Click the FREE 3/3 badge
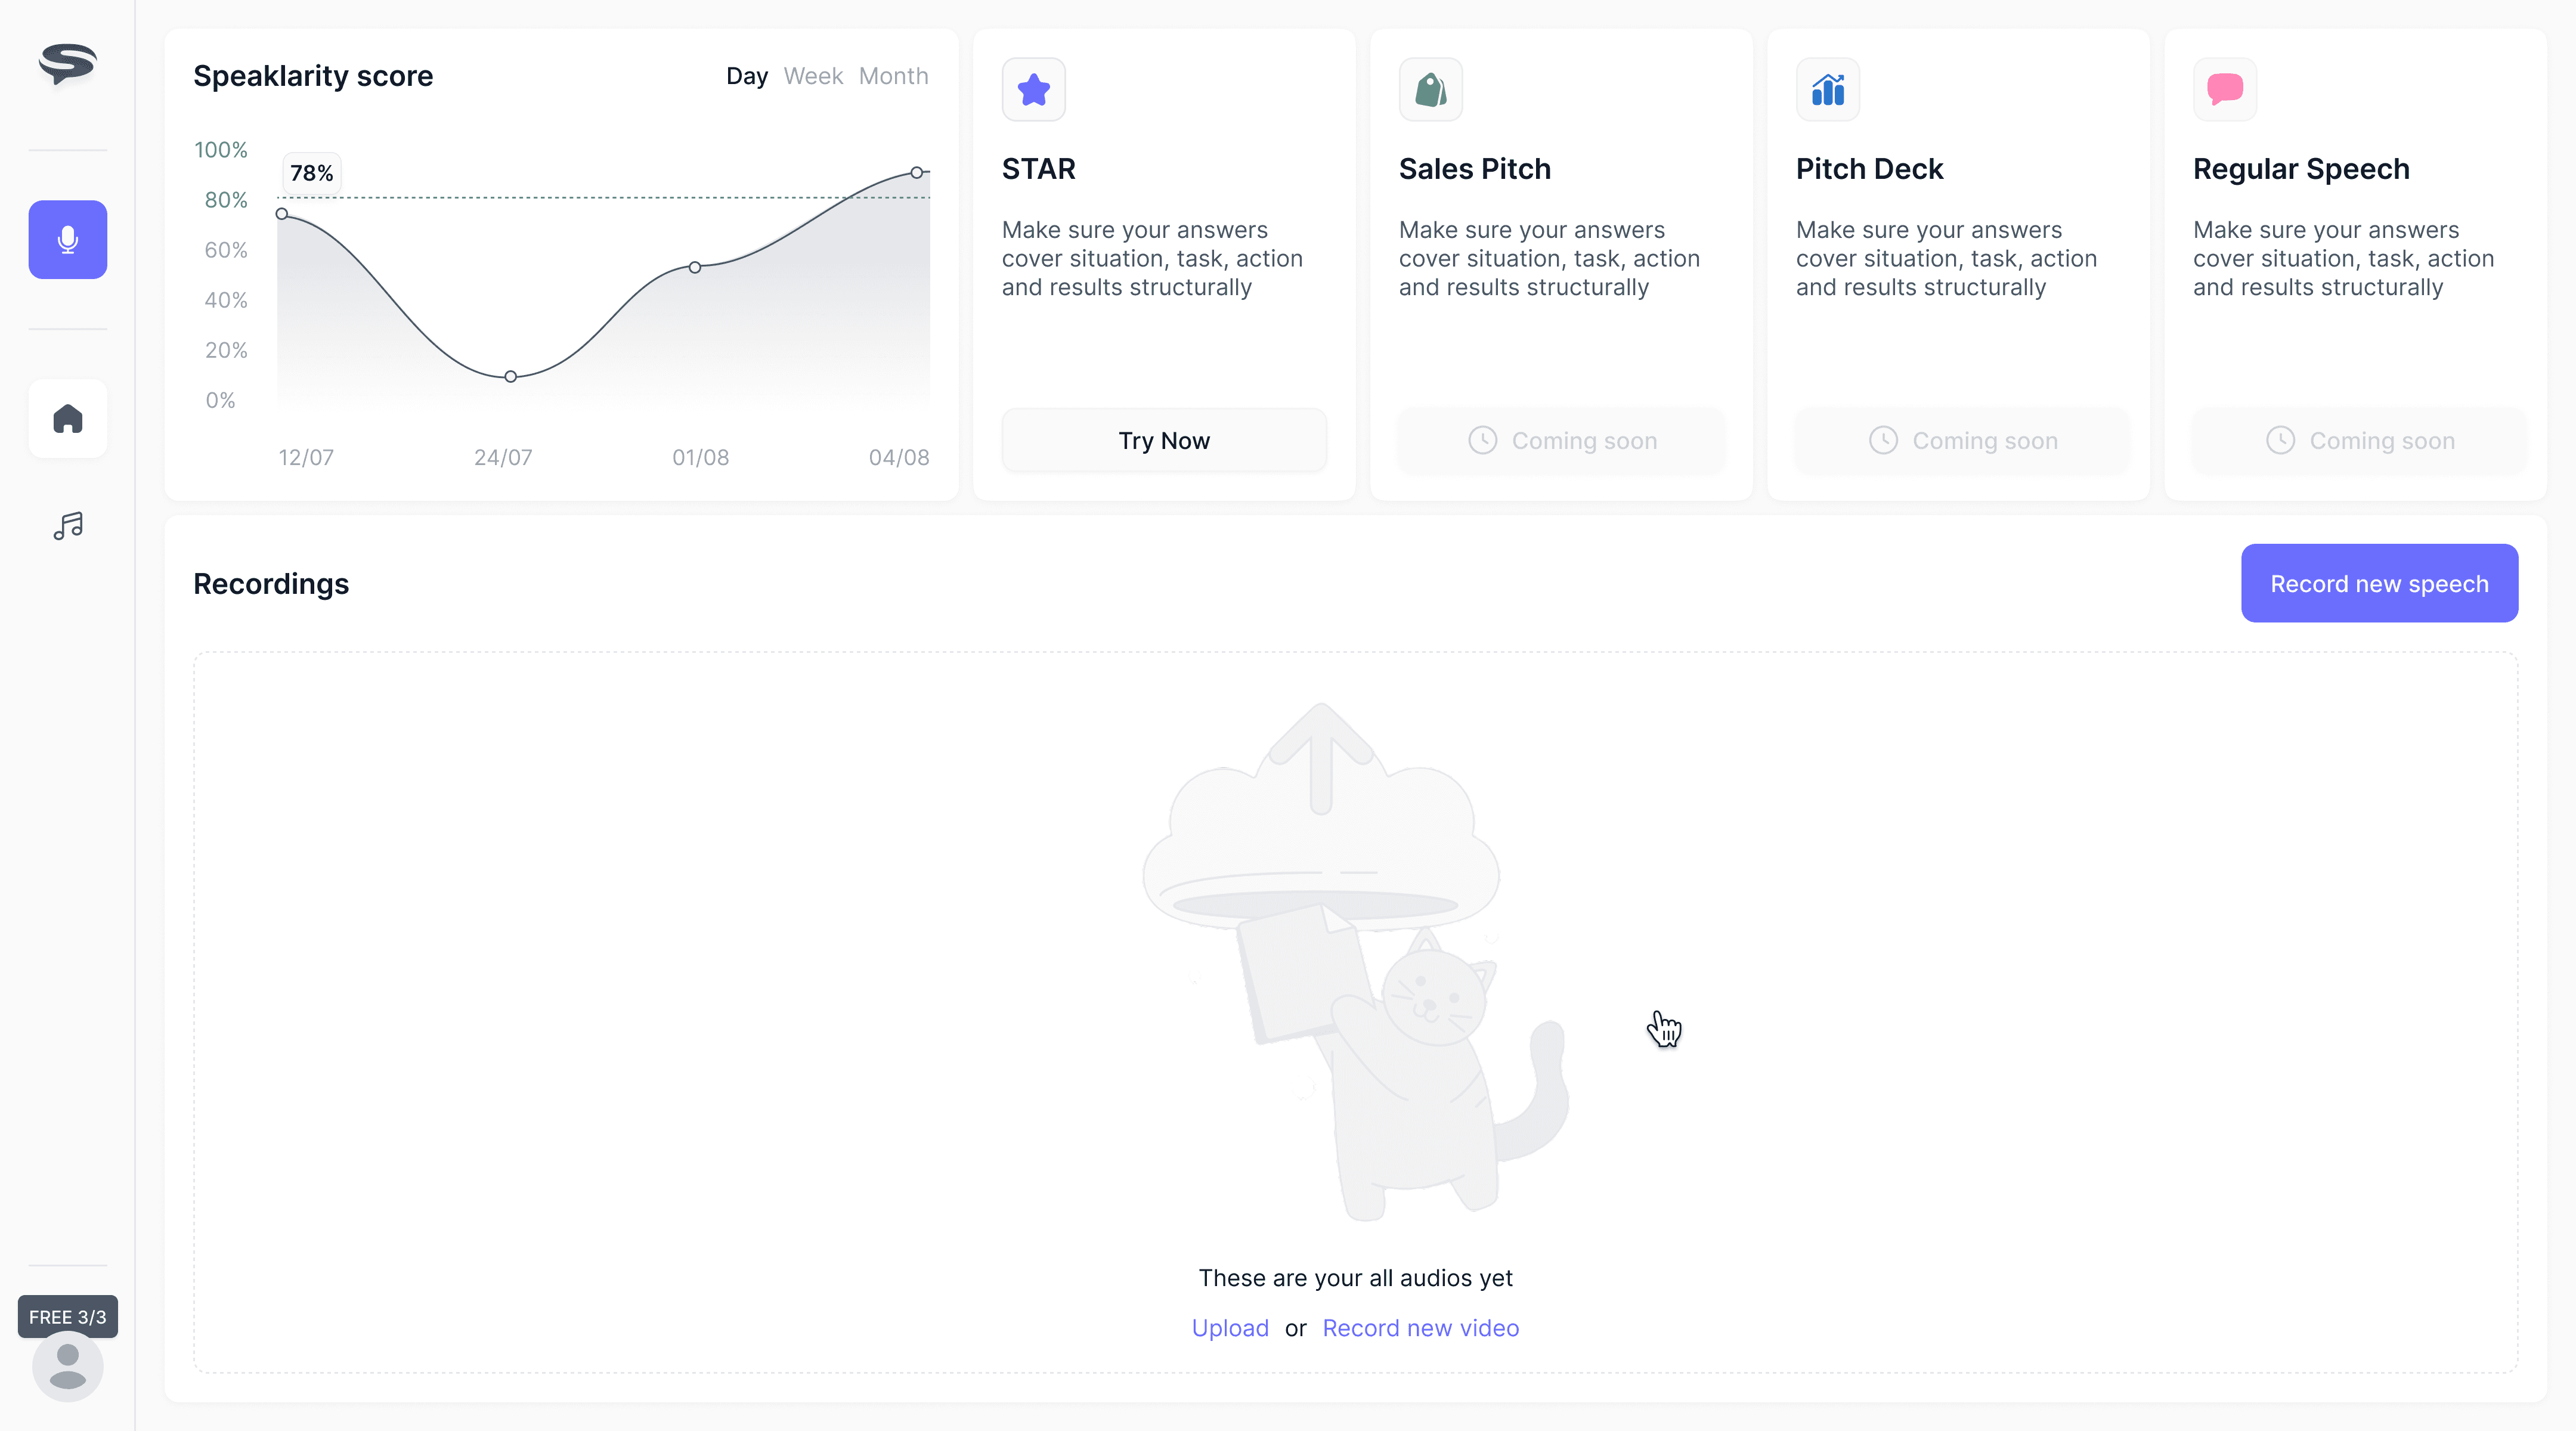Viewport: 2576px width, 1431px height. coord(67,1316)
